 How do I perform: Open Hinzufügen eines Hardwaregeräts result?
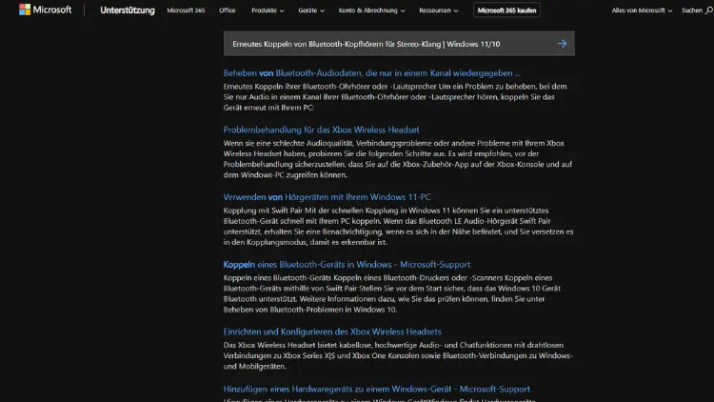pyautogui.click(x=377, y=389)
